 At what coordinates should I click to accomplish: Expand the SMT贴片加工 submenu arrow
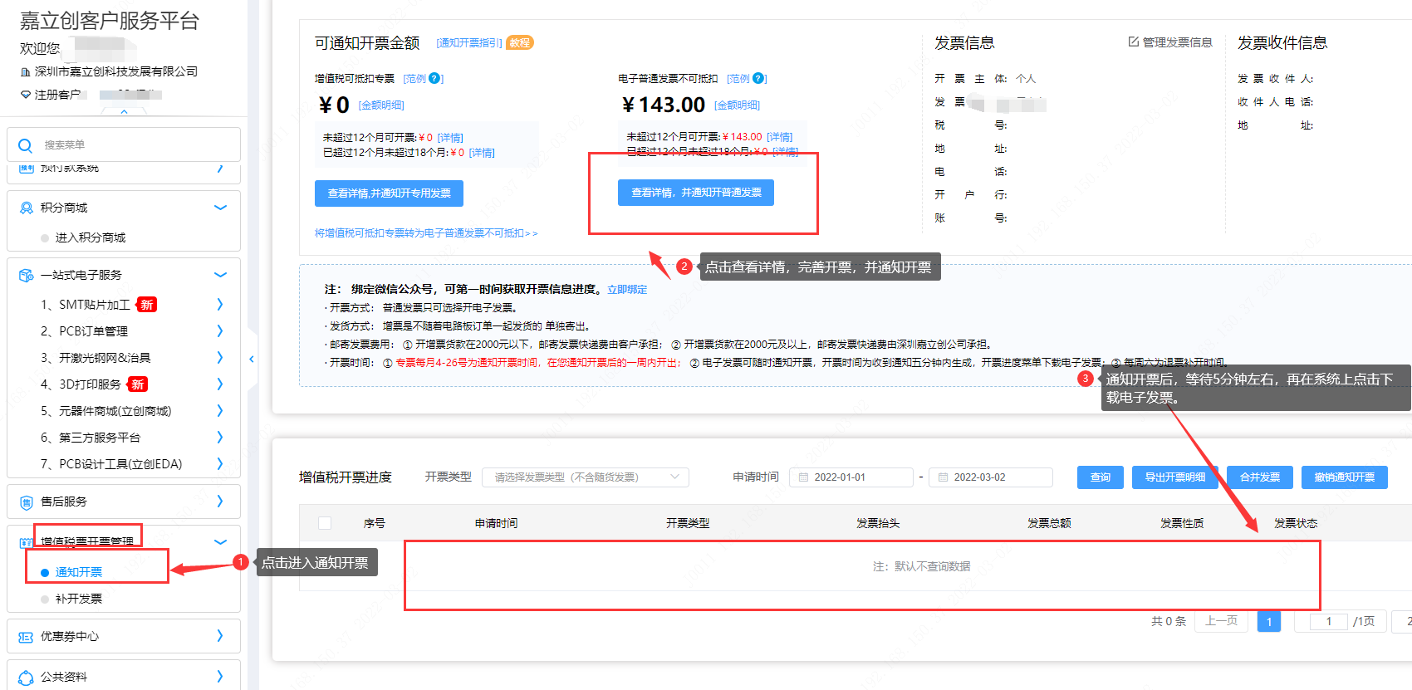(x=220, y=305)
